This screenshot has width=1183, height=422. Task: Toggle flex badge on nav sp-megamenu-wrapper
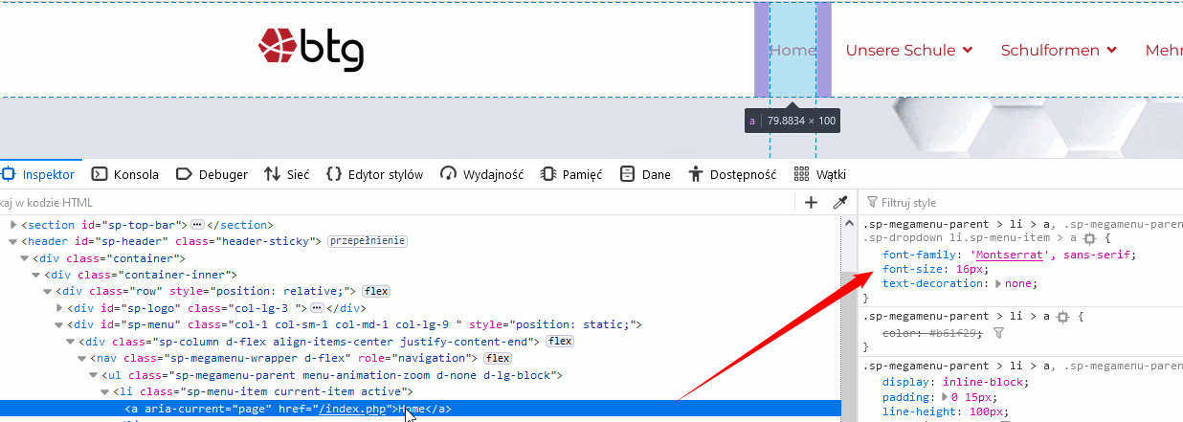pyautogui.click(x=497, y=358)
